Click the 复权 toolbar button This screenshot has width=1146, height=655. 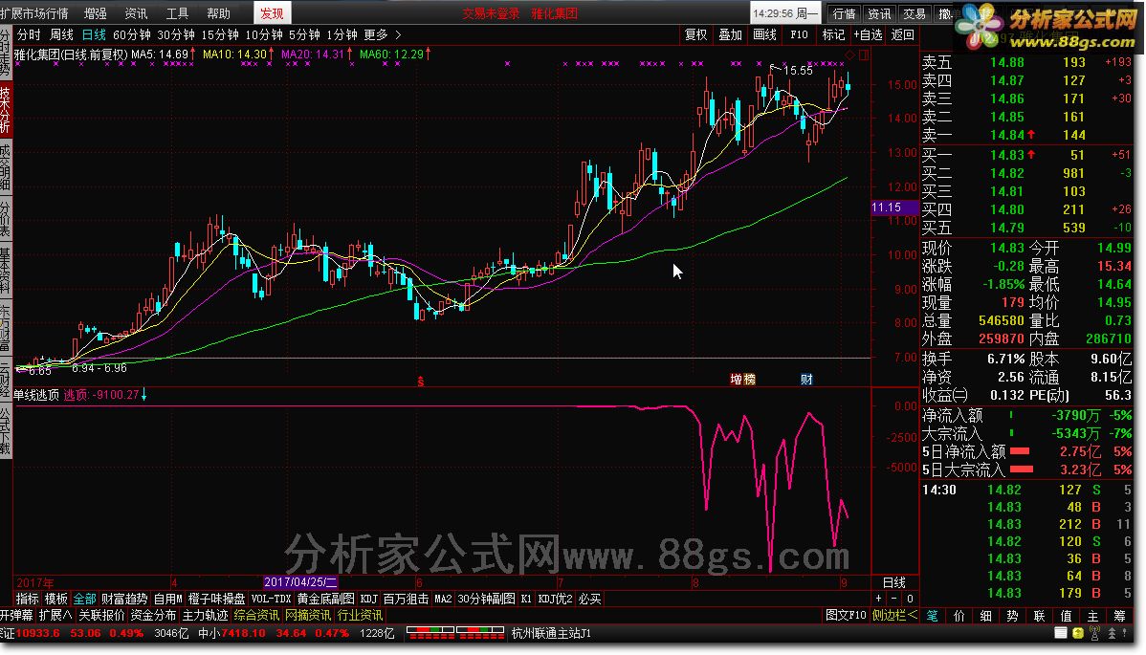695,34
